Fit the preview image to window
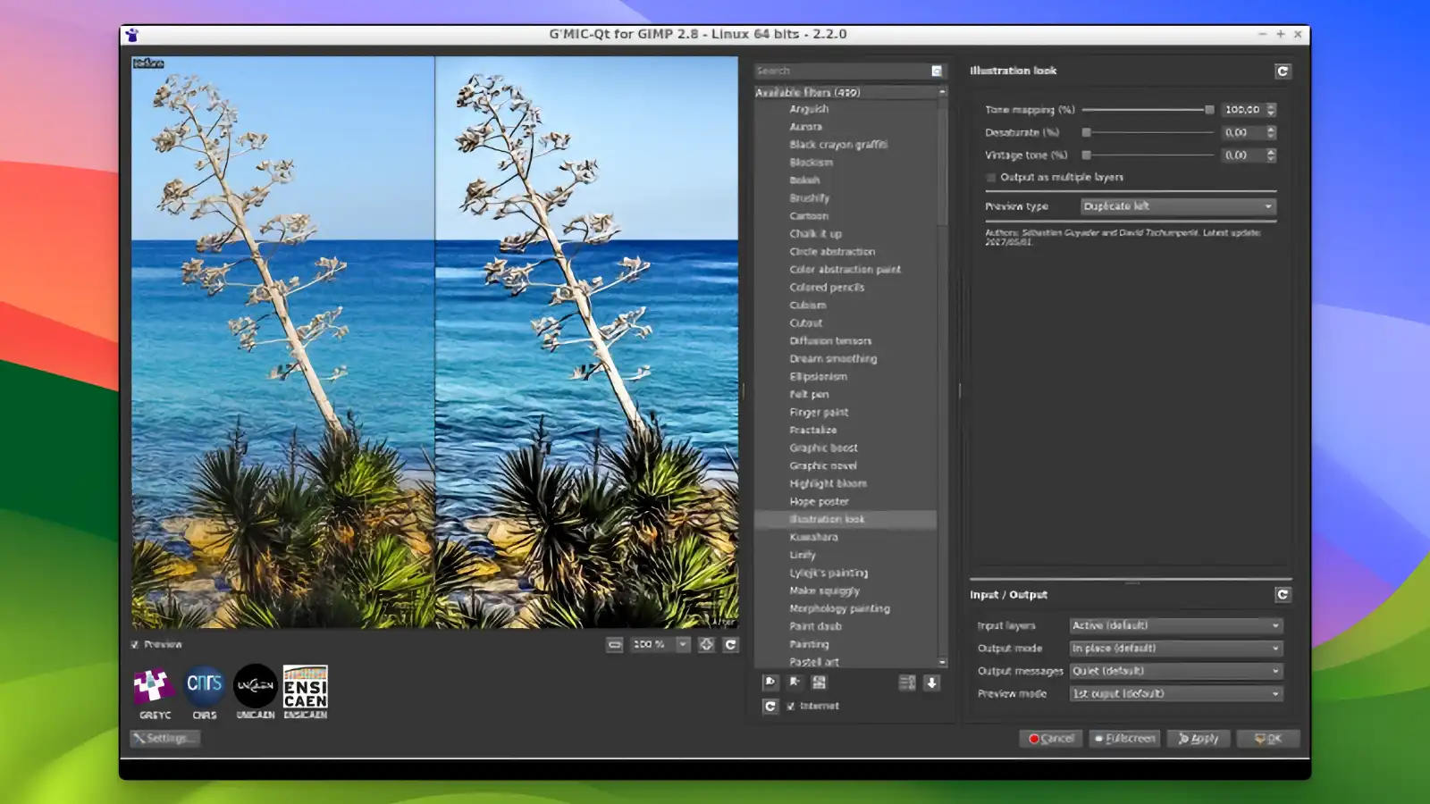Screen dimensions: 1430x804 pyautogui.click(x=706, y=644)
